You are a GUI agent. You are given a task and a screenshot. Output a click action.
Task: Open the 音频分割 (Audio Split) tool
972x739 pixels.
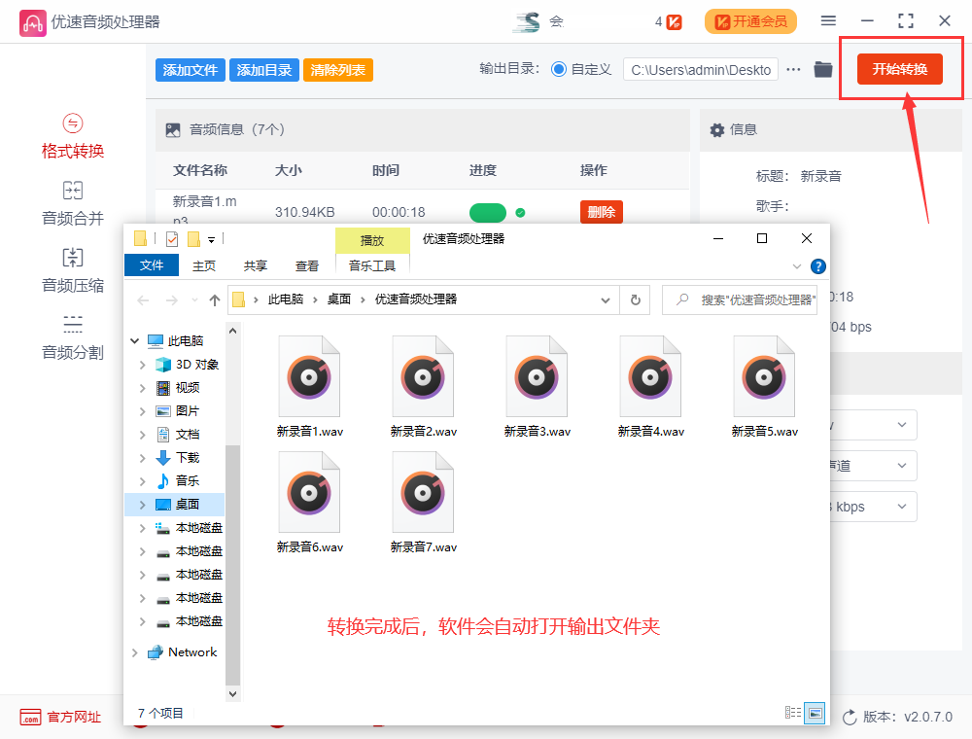(72, 334)
